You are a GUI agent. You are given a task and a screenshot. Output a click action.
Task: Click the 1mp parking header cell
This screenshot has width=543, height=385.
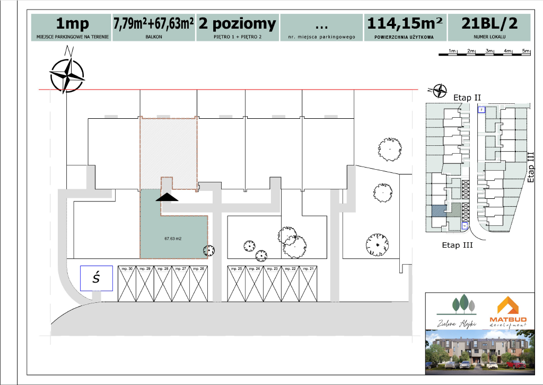click(x=72, y=28)
